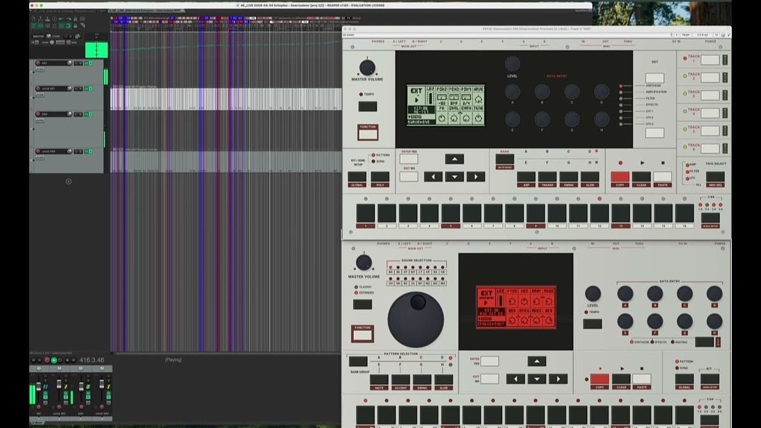Click SCALE SETUP button on green-screen synth
Image resolution: width=761 pixels, height=428 pixels.
pos(710,217)
